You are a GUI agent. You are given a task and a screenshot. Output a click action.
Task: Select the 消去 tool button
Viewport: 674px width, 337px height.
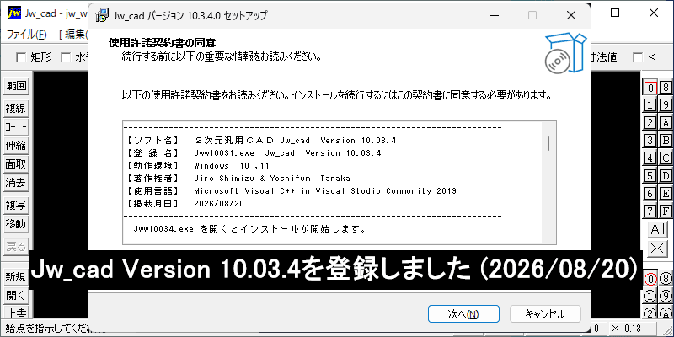(x=16, y=183)
